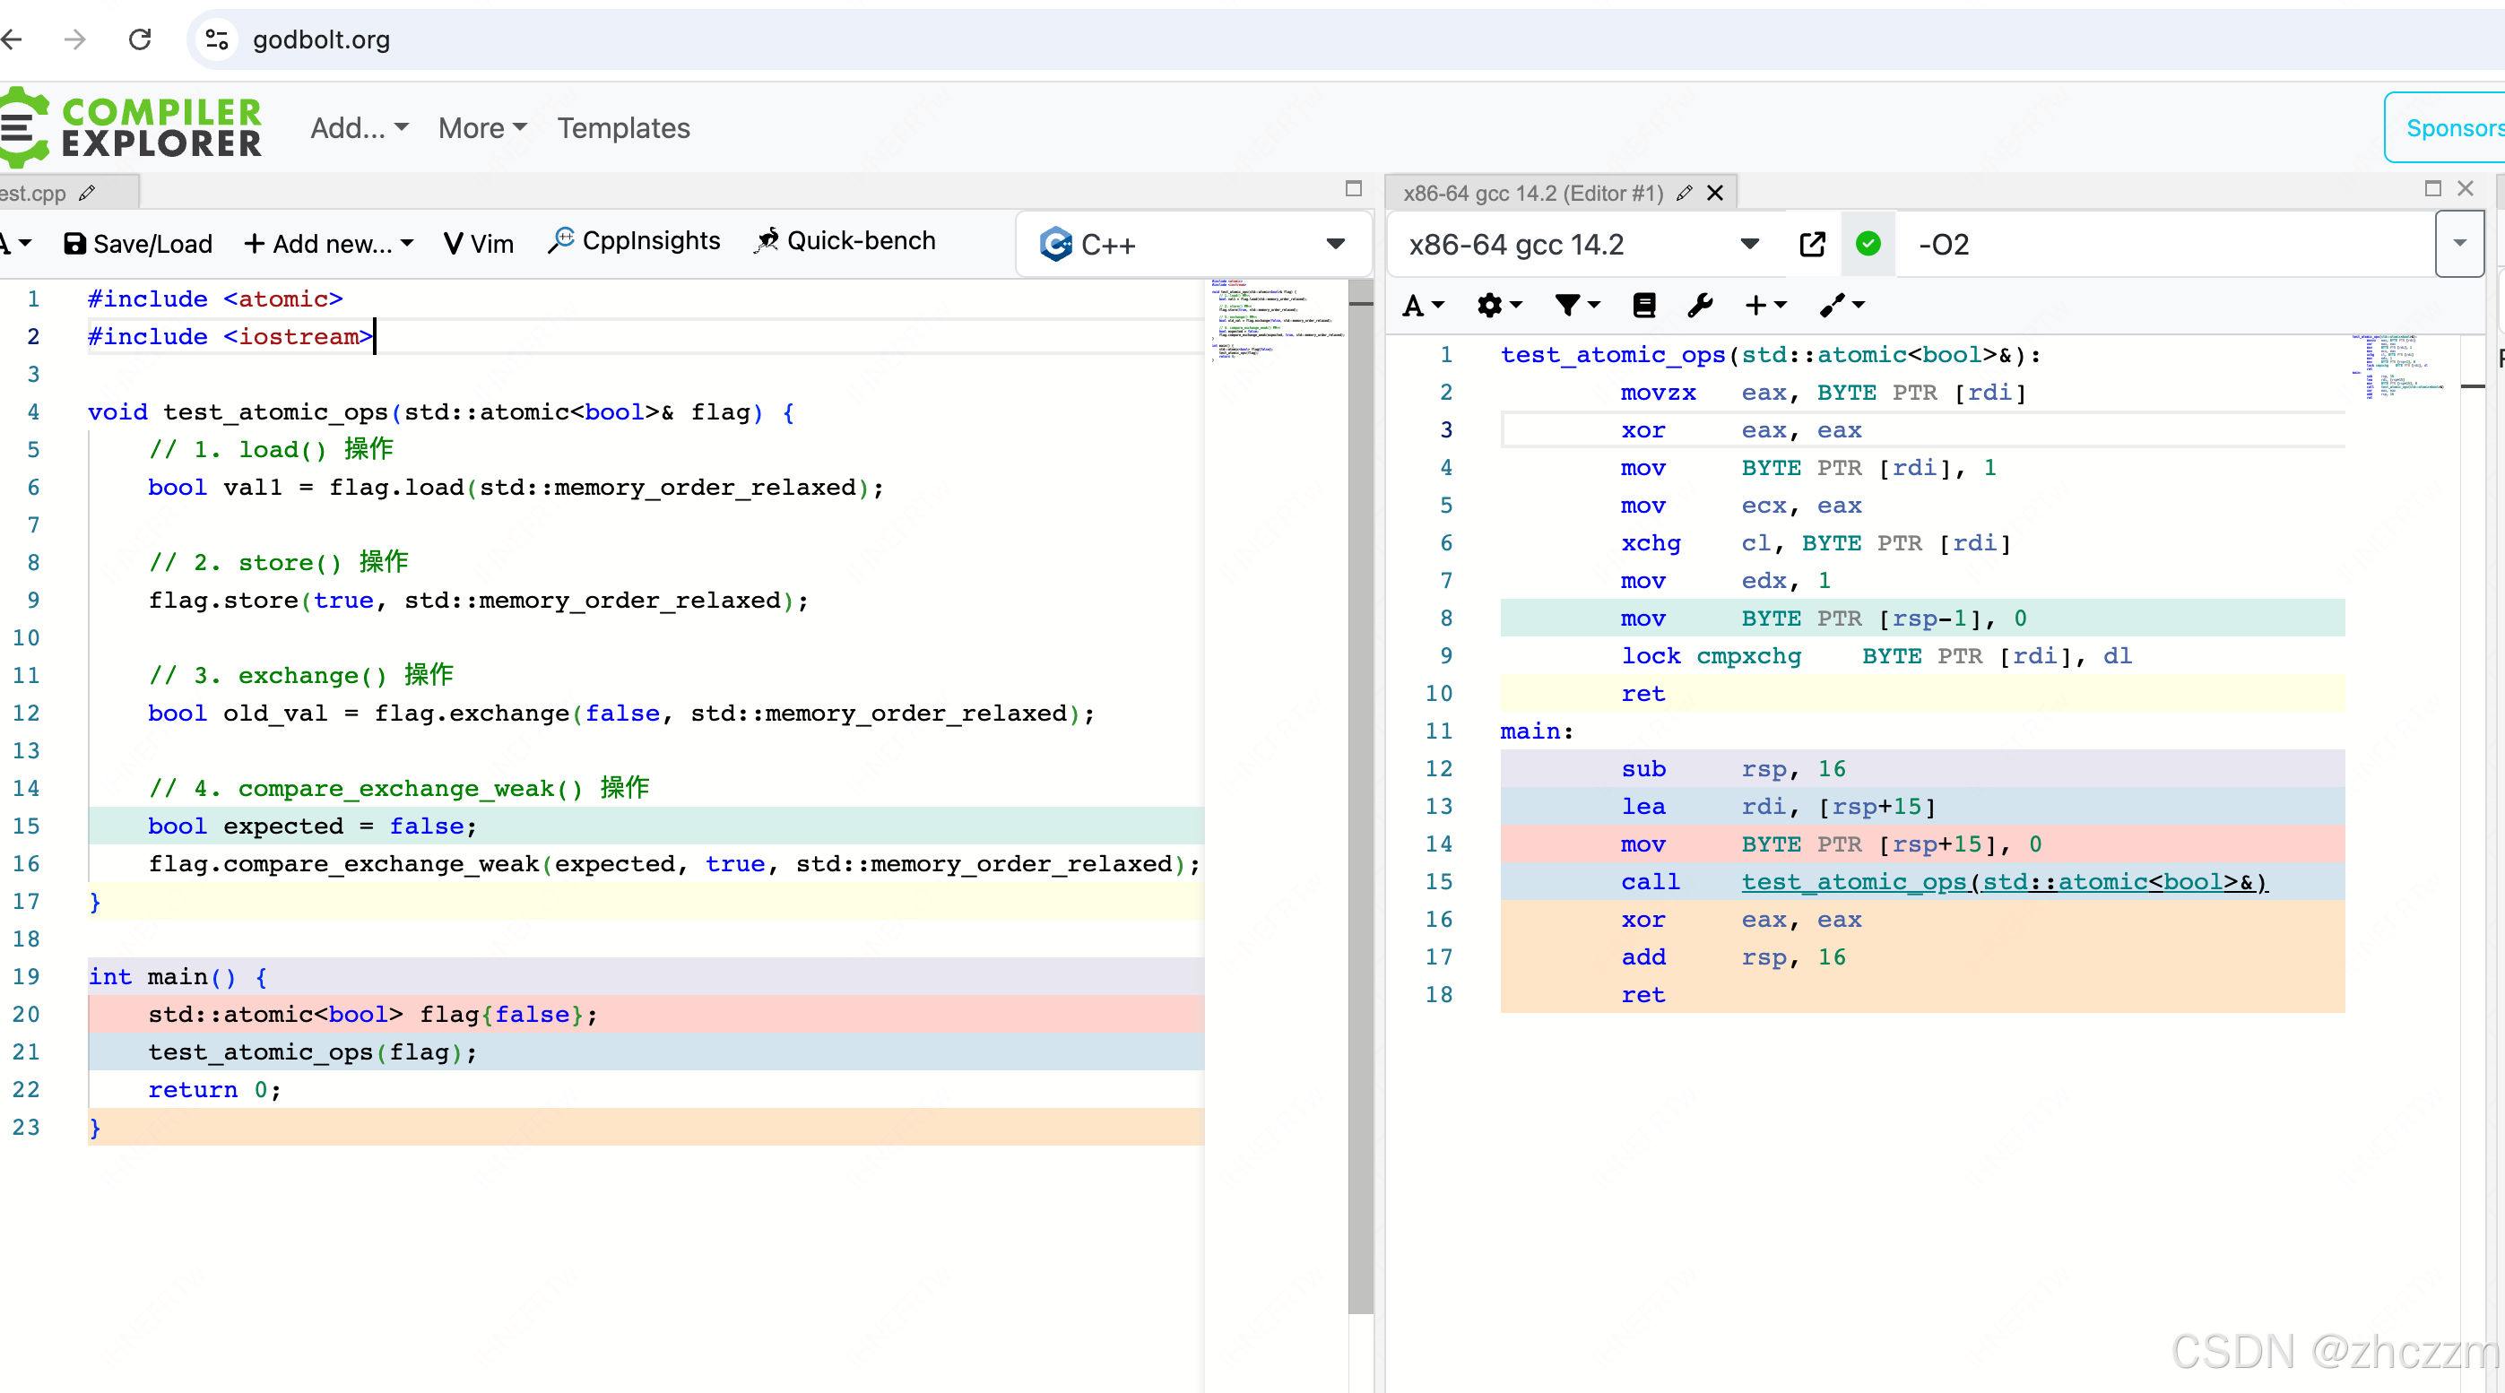This screenshot has width=2505, height=1393.
Task: Open compiler in new window popout icon
Action: tap(1813, 244)
